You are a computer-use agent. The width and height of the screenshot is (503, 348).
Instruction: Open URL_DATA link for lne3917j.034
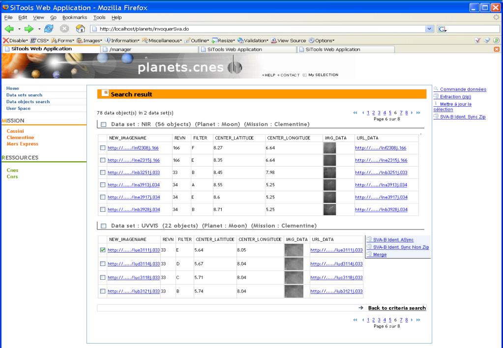click(381, 197)
